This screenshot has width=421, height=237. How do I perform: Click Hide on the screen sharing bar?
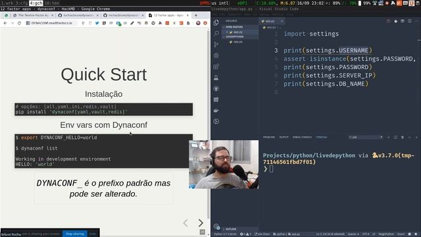(93, 234)
